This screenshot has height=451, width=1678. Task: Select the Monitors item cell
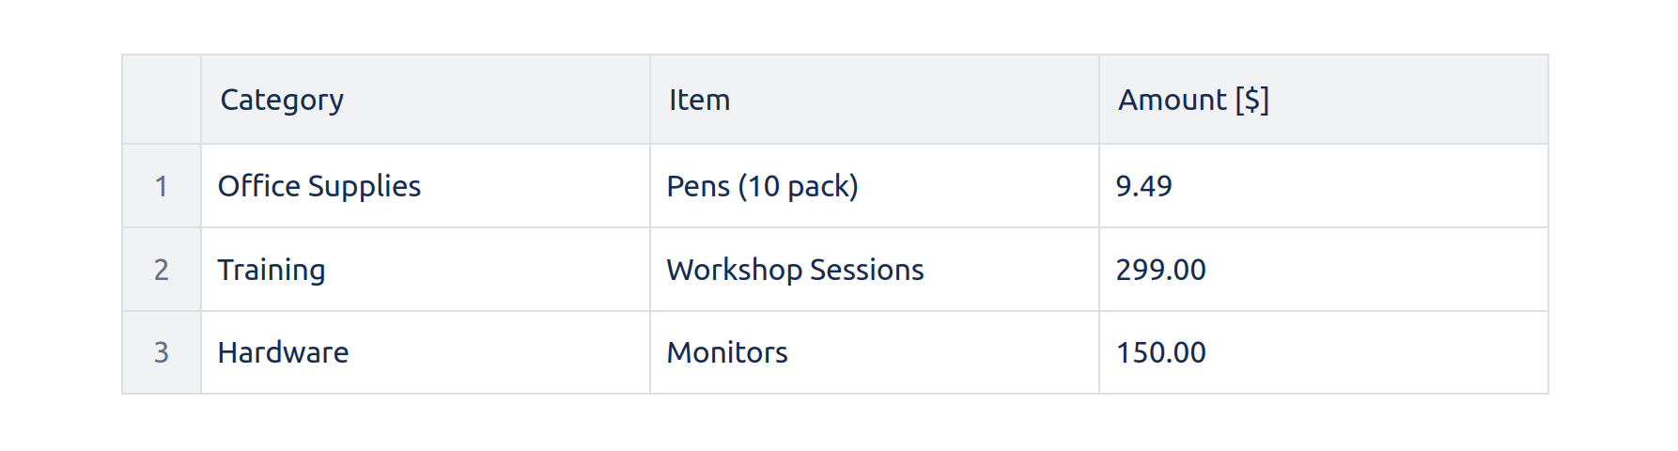coord(727,352)
